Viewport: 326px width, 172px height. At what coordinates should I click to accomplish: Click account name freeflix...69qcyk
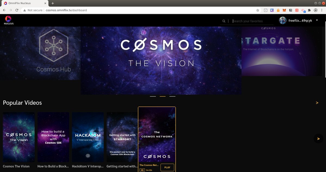[300, 21]
